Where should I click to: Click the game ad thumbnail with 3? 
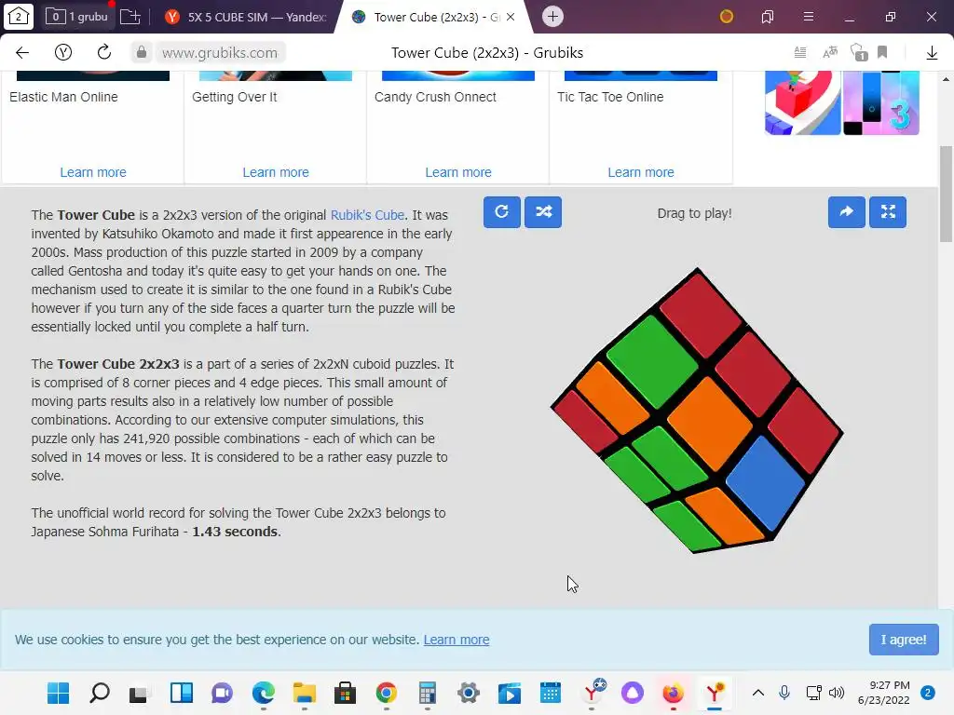[881, 102]
